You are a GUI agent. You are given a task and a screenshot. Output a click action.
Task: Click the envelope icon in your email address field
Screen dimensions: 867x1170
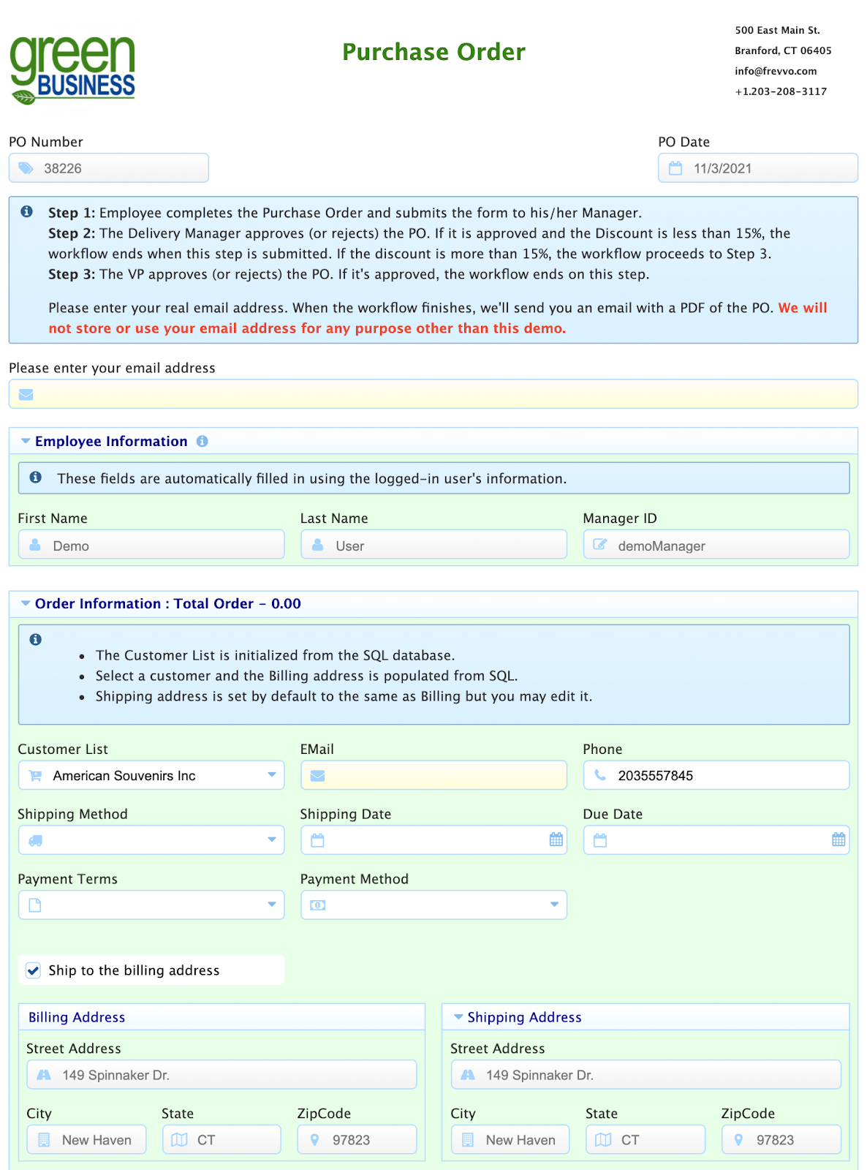click(x=26, y=394)
